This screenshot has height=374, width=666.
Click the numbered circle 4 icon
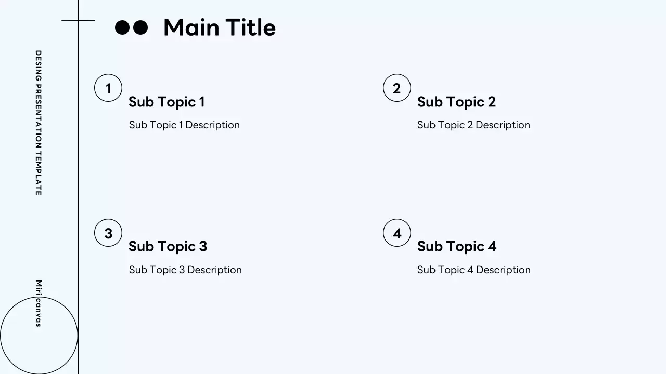(397, 233)
